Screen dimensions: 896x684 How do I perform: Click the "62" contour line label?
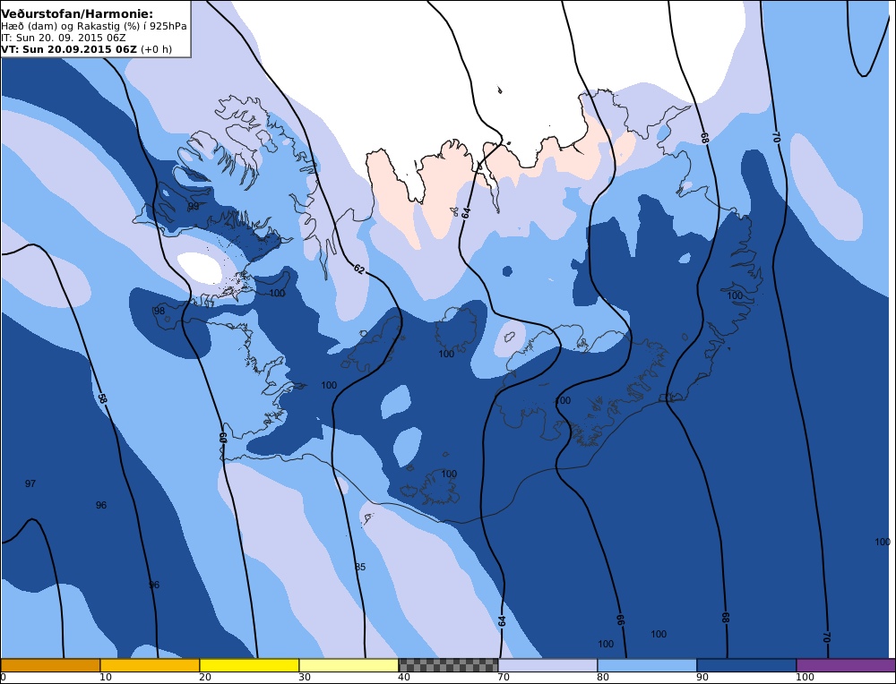click(x=358, y=269)
